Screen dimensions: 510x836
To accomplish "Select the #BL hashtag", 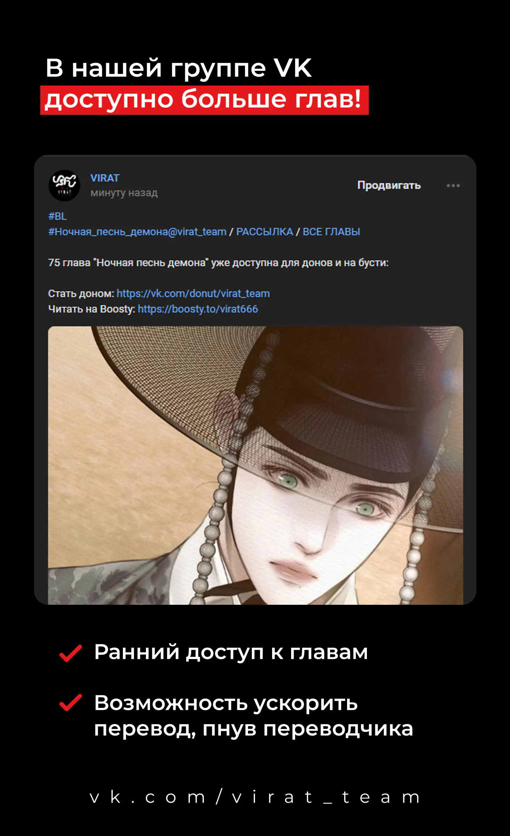I will tap(57, 216).
